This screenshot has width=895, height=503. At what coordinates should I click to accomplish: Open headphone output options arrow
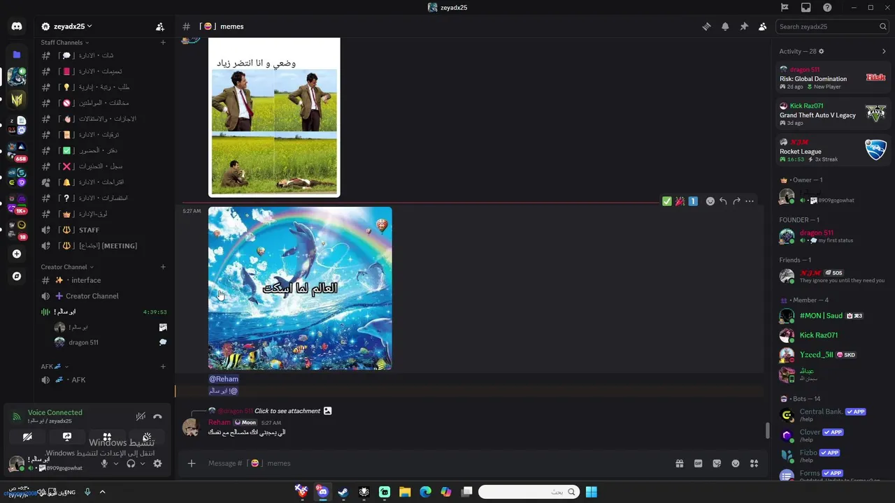(x=143, y=463)
